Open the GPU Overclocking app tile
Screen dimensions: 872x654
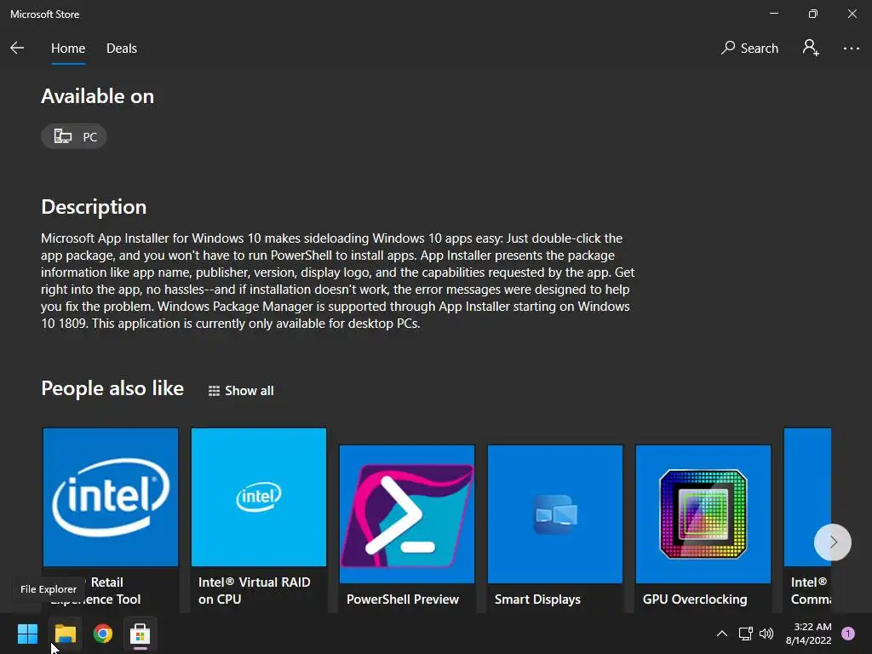703,528
